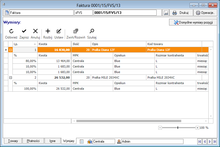Click the sFVS series field
Image resolution: width=220 pixels, height=147 pixels.
pos(84,13)
